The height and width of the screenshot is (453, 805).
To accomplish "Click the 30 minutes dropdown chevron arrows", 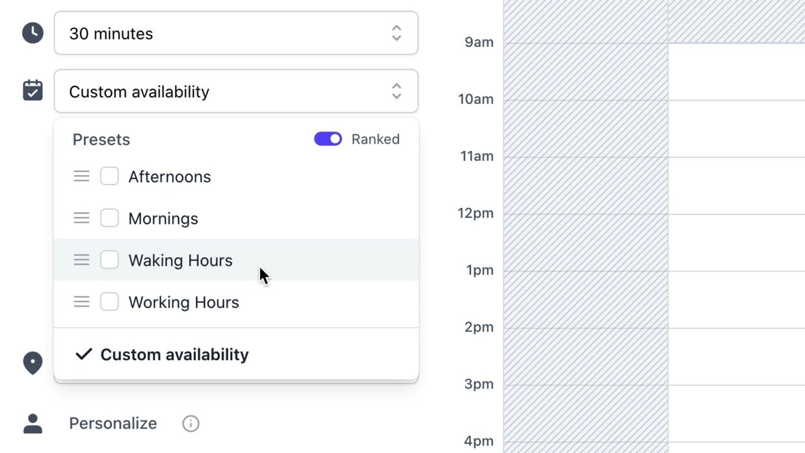I will click(x=396, y=33).
